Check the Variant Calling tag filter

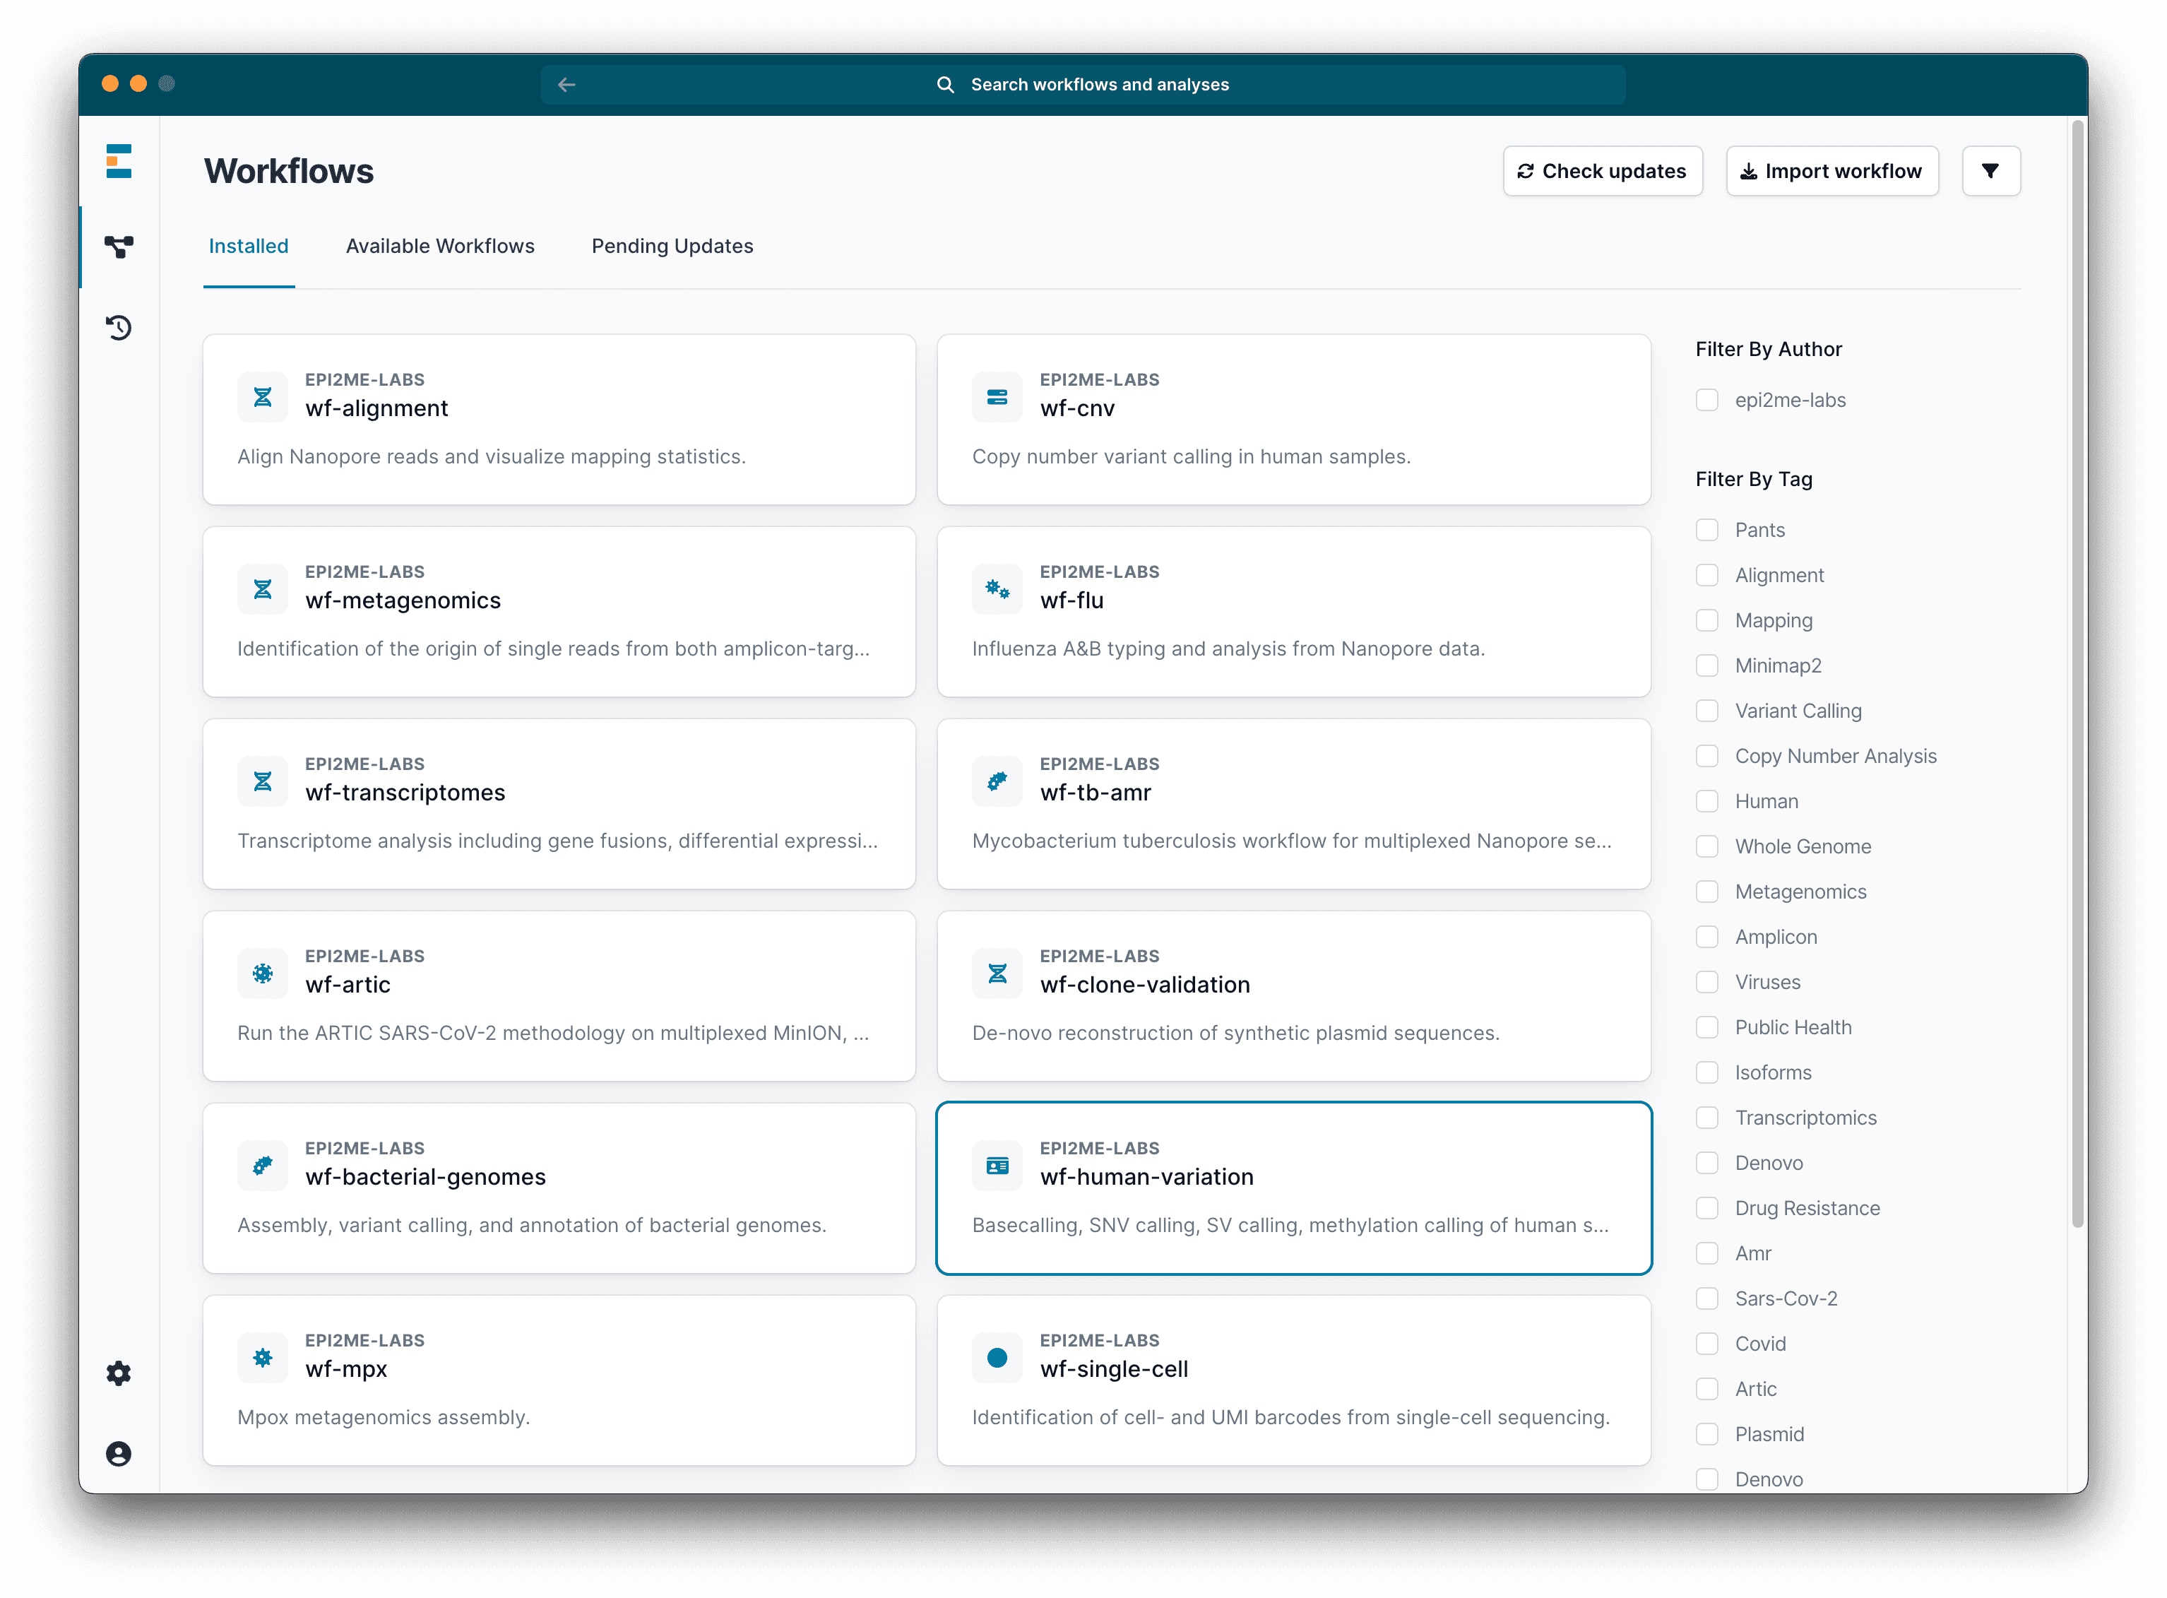click(1706, 711)
